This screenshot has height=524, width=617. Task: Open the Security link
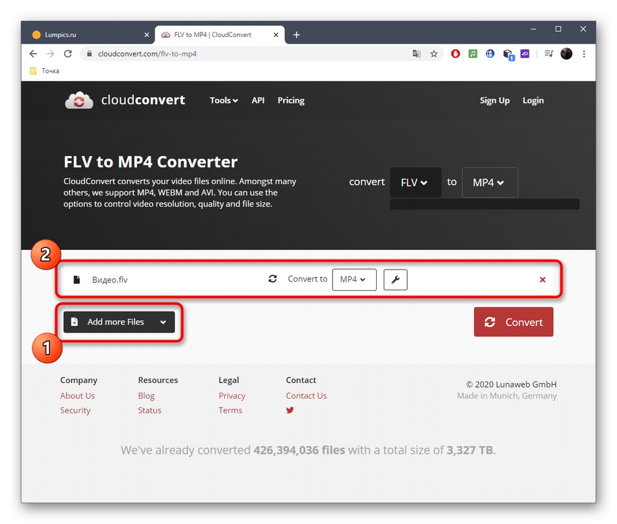click(75, 410)
